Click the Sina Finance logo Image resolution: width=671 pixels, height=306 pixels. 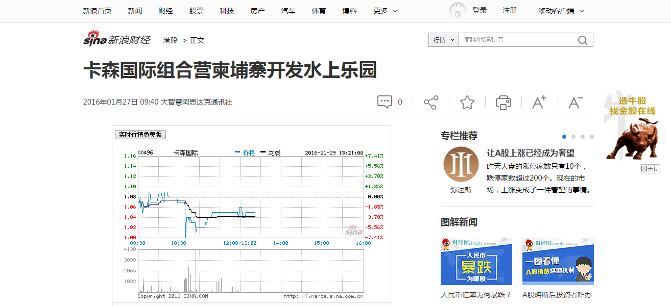coord(117,39)
